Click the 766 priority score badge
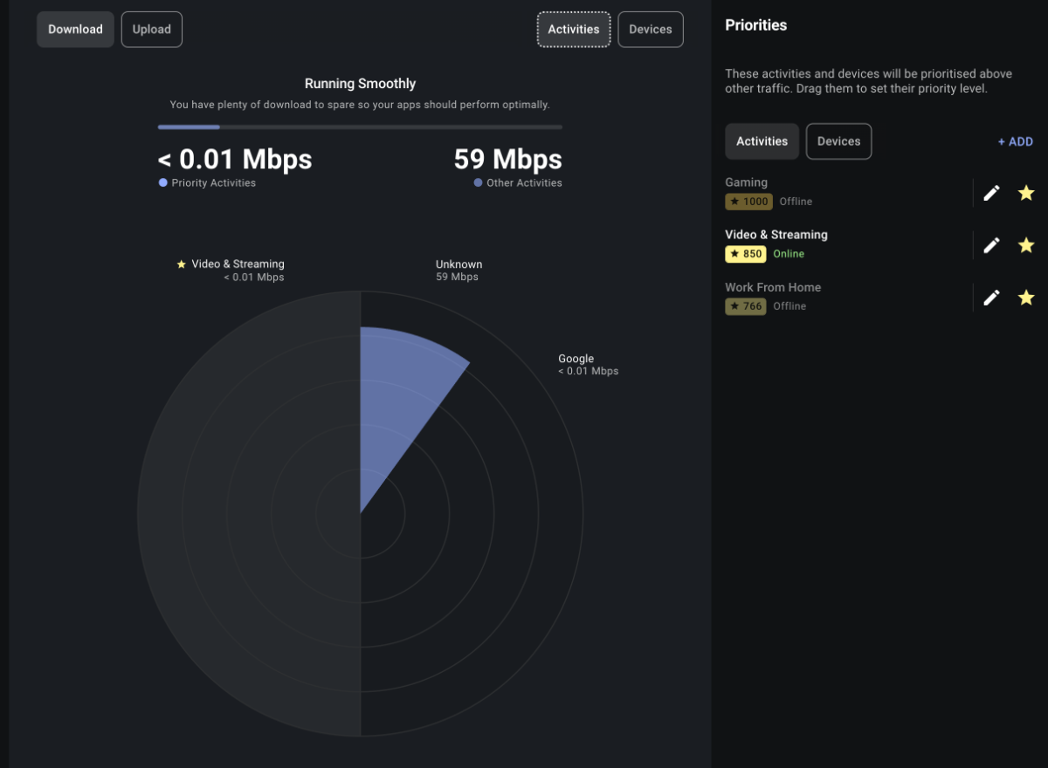Image resolution: width=1048 pixels, height=768 pixels. 745,306
